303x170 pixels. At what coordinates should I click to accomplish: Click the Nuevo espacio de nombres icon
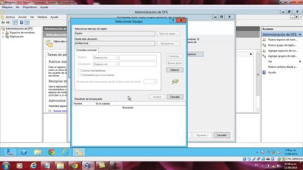pos(264,40)
